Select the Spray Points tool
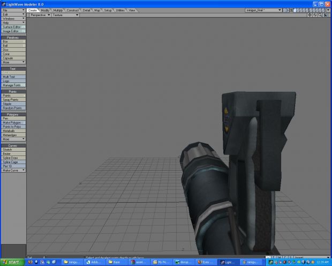Image resolution: width=332 pixels, height=266 pixels. click(13, 100)
